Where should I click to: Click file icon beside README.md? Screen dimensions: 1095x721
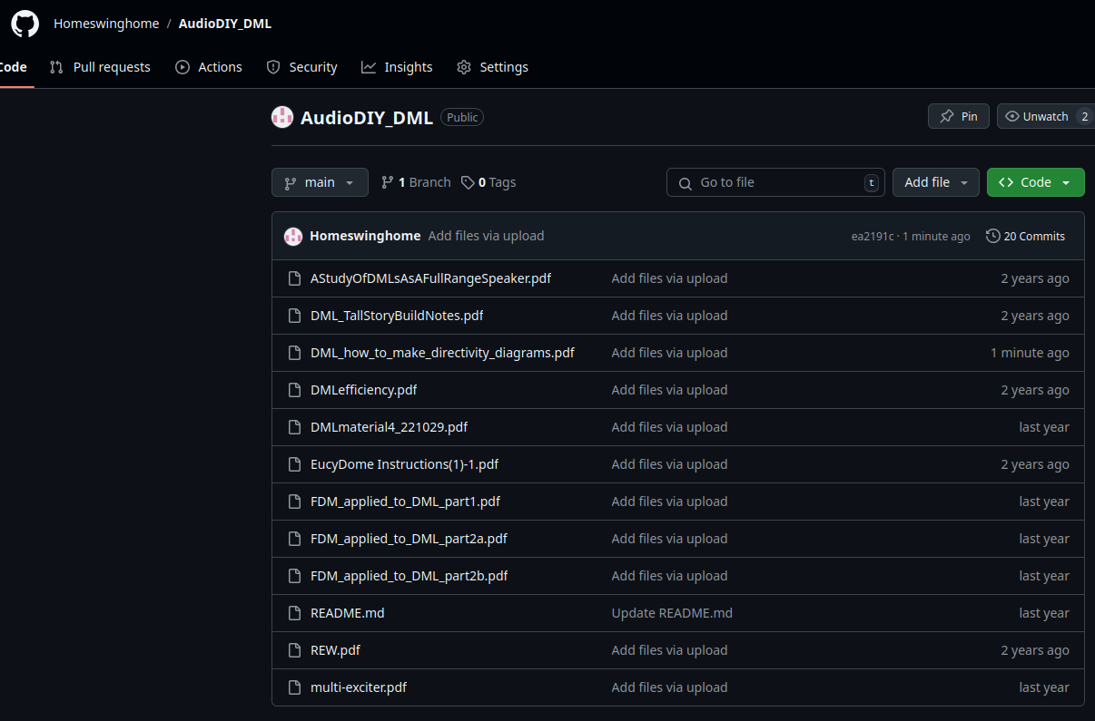pyautogui.click(x=294, y=613)
